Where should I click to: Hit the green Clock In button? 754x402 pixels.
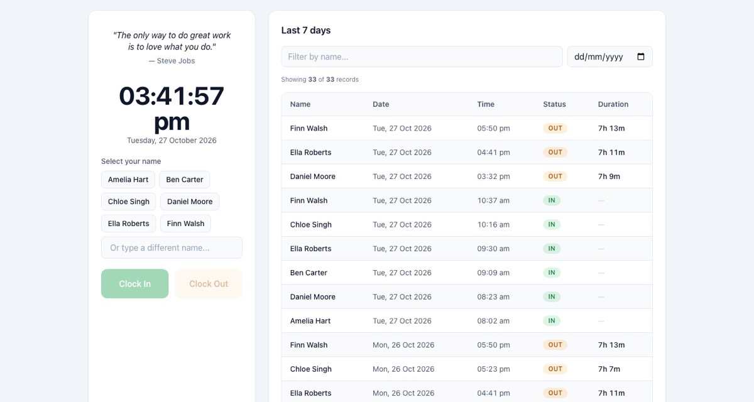[134, 284]
